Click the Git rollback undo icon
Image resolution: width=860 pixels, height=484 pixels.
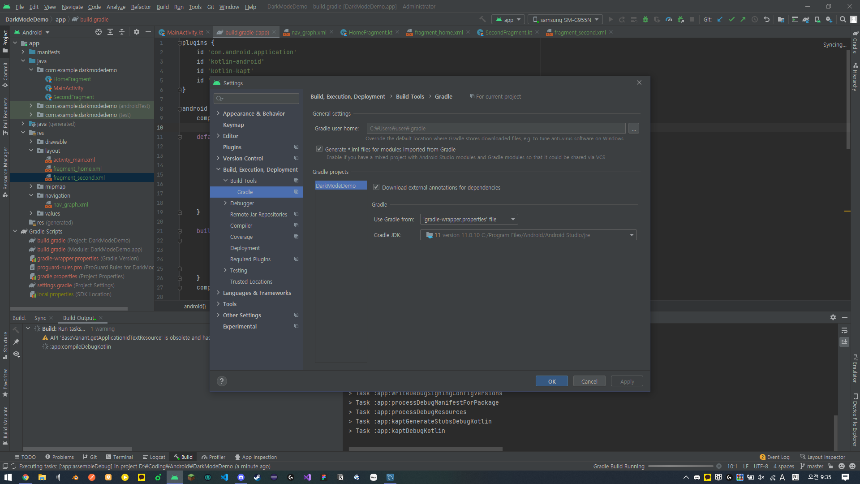point(766,20)
